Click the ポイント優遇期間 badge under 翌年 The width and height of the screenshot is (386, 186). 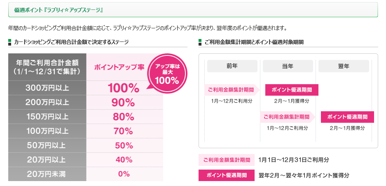coord(347,117)
